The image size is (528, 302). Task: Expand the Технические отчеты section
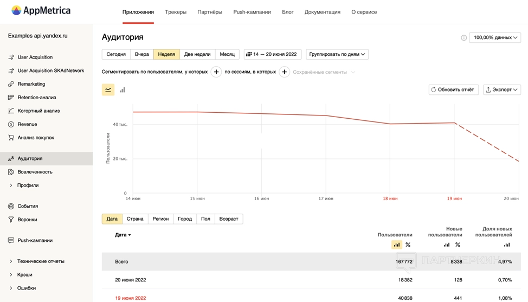coord(41,261)
